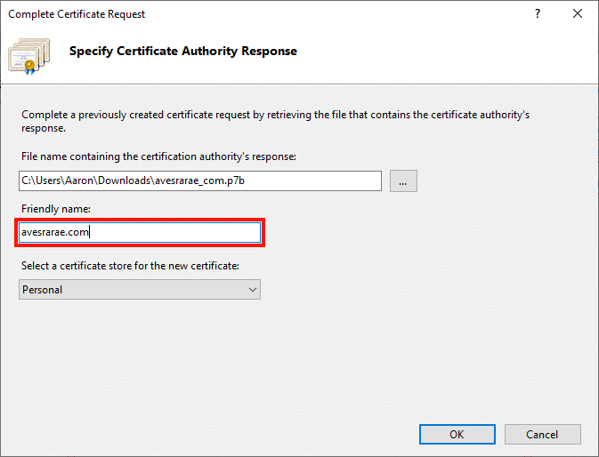This screenshot has height=457, width=599.
Task: Click the File name containing response label
Action: click(158, 156)
